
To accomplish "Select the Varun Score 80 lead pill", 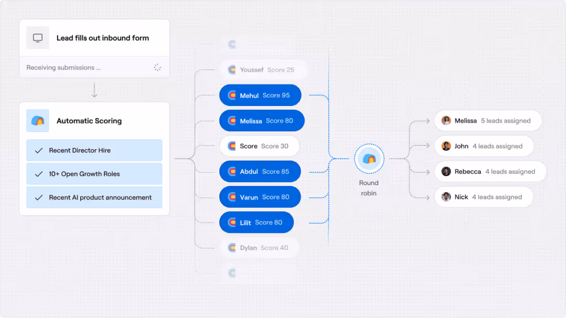I will click(260, 197).
